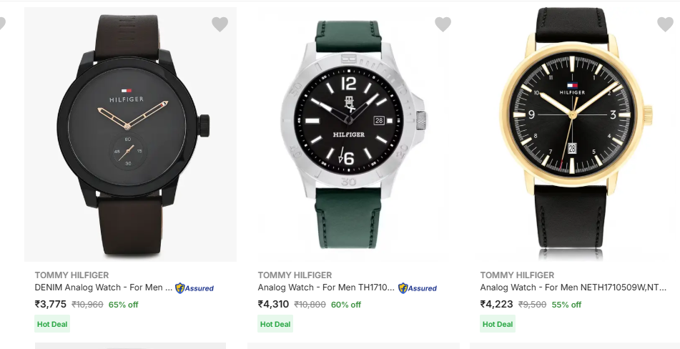Click TOMMY HILFIGER brand above the NETH1710509W watch
This screenshot has width=680, height=349.
[x=517, y=275]
